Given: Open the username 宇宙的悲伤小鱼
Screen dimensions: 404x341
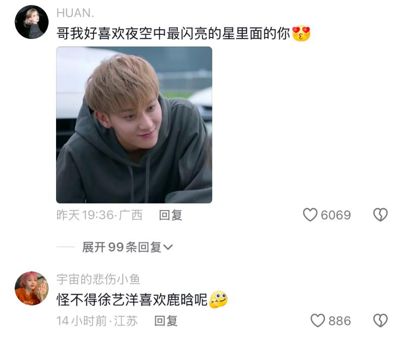Looking at the screenshot, I should (98, 279).
